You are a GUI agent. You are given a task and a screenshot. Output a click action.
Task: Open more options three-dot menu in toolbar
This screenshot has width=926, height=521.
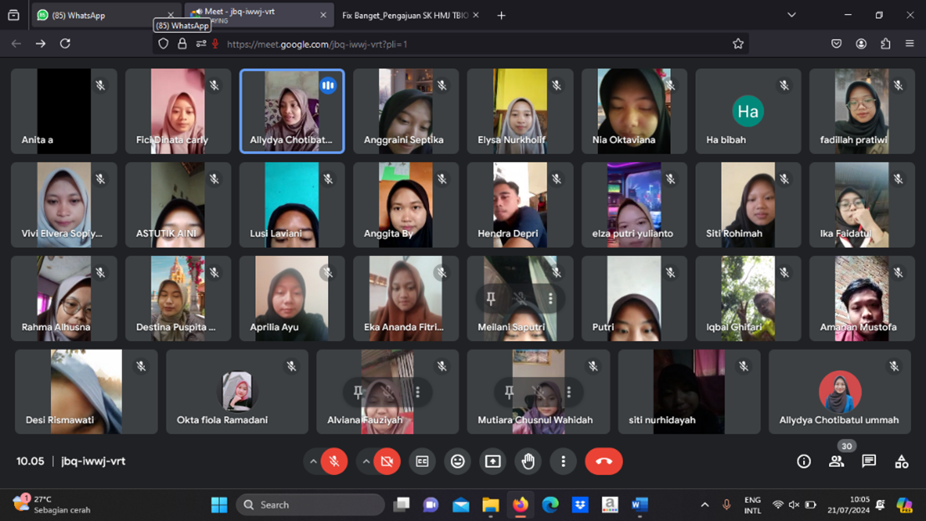coord(563,462)
